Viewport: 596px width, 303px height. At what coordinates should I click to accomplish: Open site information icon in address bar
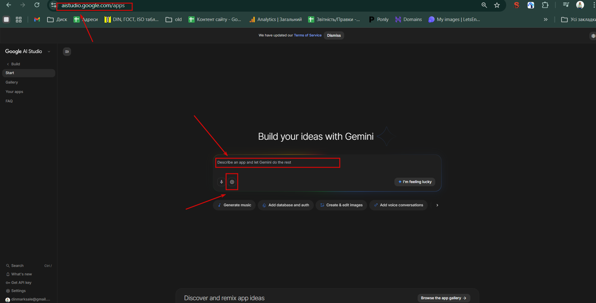tap(54, 5)
